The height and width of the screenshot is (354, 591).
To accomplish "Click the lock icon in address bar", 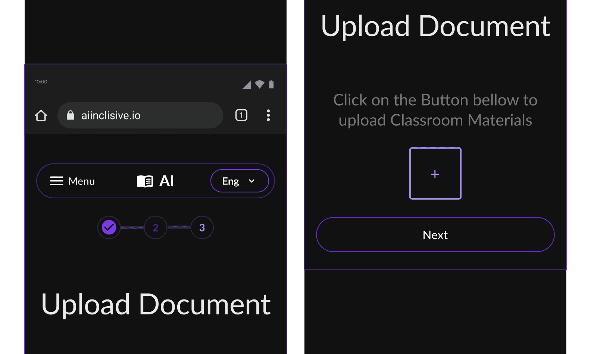I will tap(71, 115).
